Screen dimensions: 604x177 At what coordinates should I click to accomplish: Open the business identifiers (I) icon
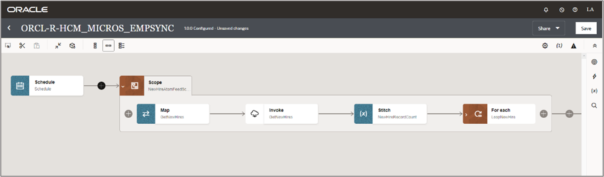point(559,46)
